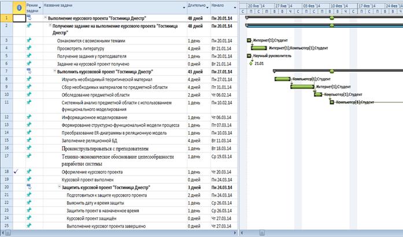Screen dimensions: 403x237
Task: Open the 'Название задачи' column filter dropdown
Action: [x=184, y=8]
